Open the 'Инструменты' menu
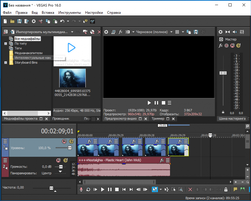 click(70, 13)
